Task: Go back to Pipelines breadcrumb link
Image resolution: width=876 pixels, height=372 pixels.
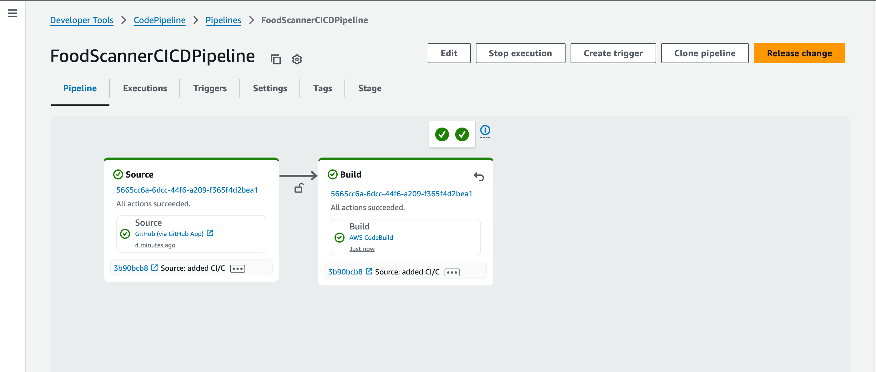Action: pyautogui.click(x=224, y=20)
